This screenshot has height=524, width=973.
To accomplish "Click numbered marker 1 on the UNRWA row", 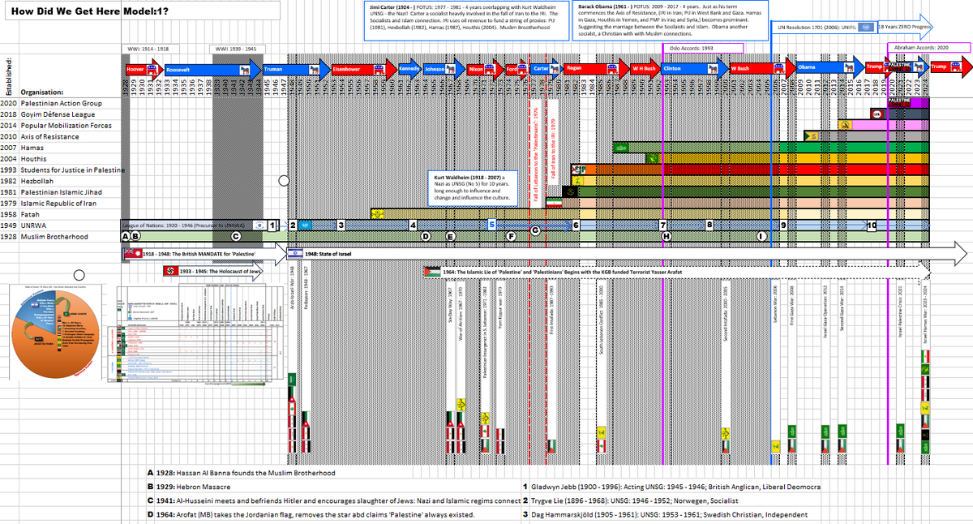I will tap(272, 225).
